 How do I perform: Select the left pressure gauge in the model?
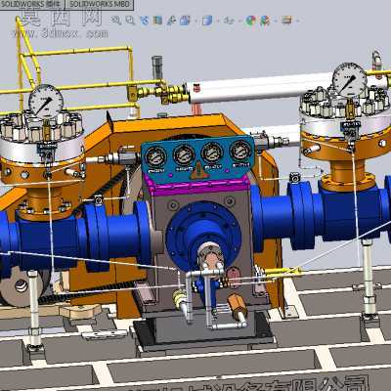click(46, 102)
